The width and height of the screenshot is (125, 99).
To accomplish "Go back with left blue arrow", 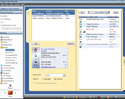I will coord(5,93).
